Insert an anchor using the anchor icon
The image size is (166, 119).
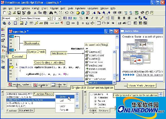pyautogui.click(x=9, y=23)
